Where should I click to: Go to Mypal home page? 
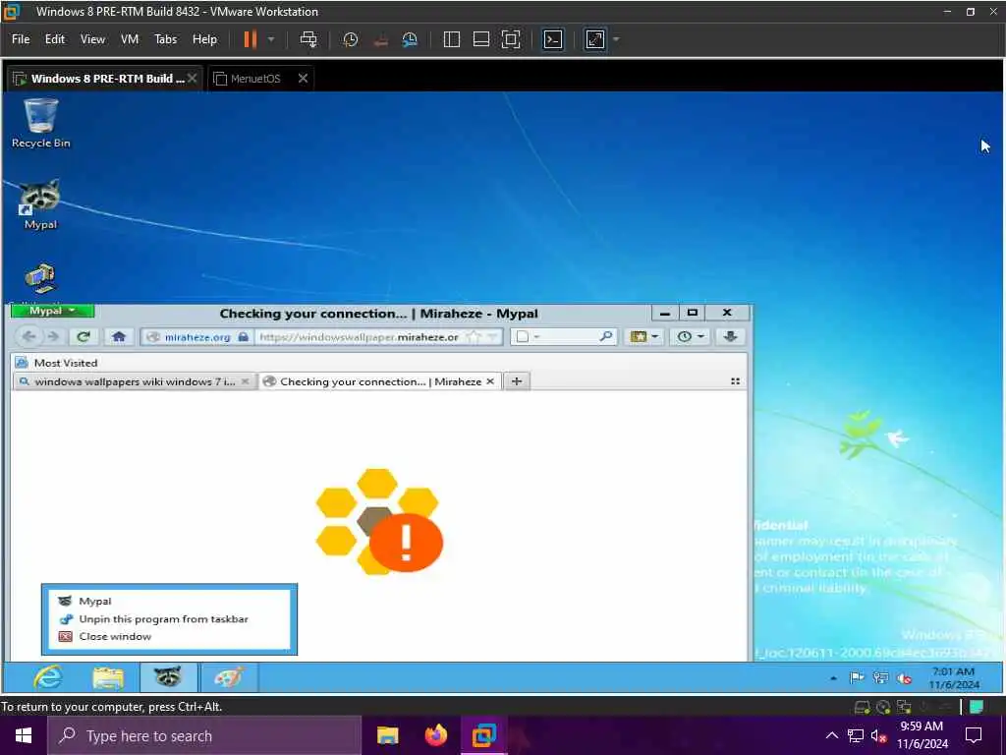pyautogui.click(x=119, y=336)
